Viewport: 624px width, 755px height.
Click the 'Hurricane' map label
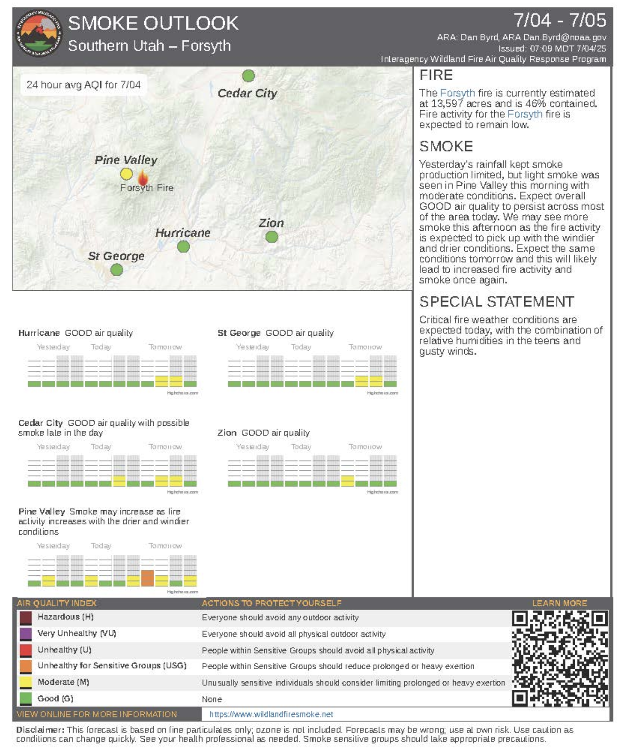pos(183,233)
